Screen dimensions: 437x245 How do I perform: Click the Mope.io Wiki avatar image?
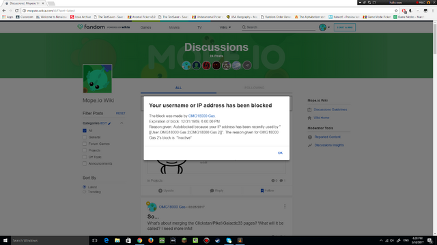[97, 79]
